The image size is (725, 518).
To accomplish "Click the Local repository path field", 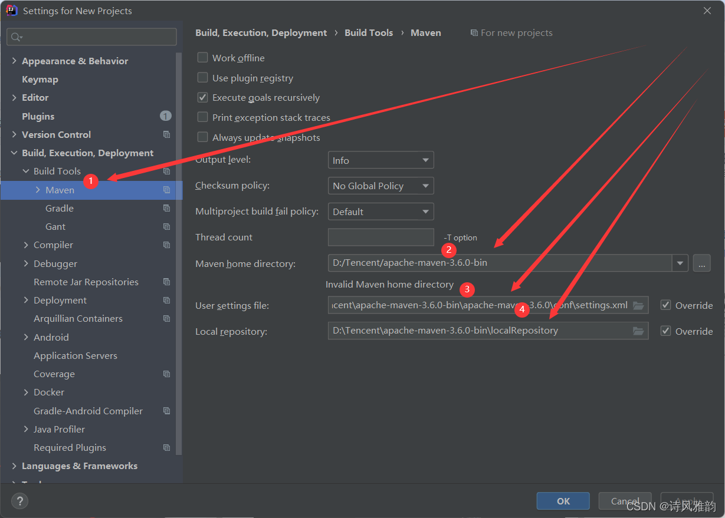I will click(x=488, y=331).
